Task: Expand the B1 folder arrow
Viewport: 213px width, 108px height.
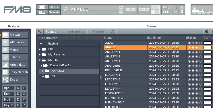Action: tap(43, 76)
